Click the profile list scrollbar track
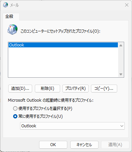This screenshot has height=152, width=132. 121,60
